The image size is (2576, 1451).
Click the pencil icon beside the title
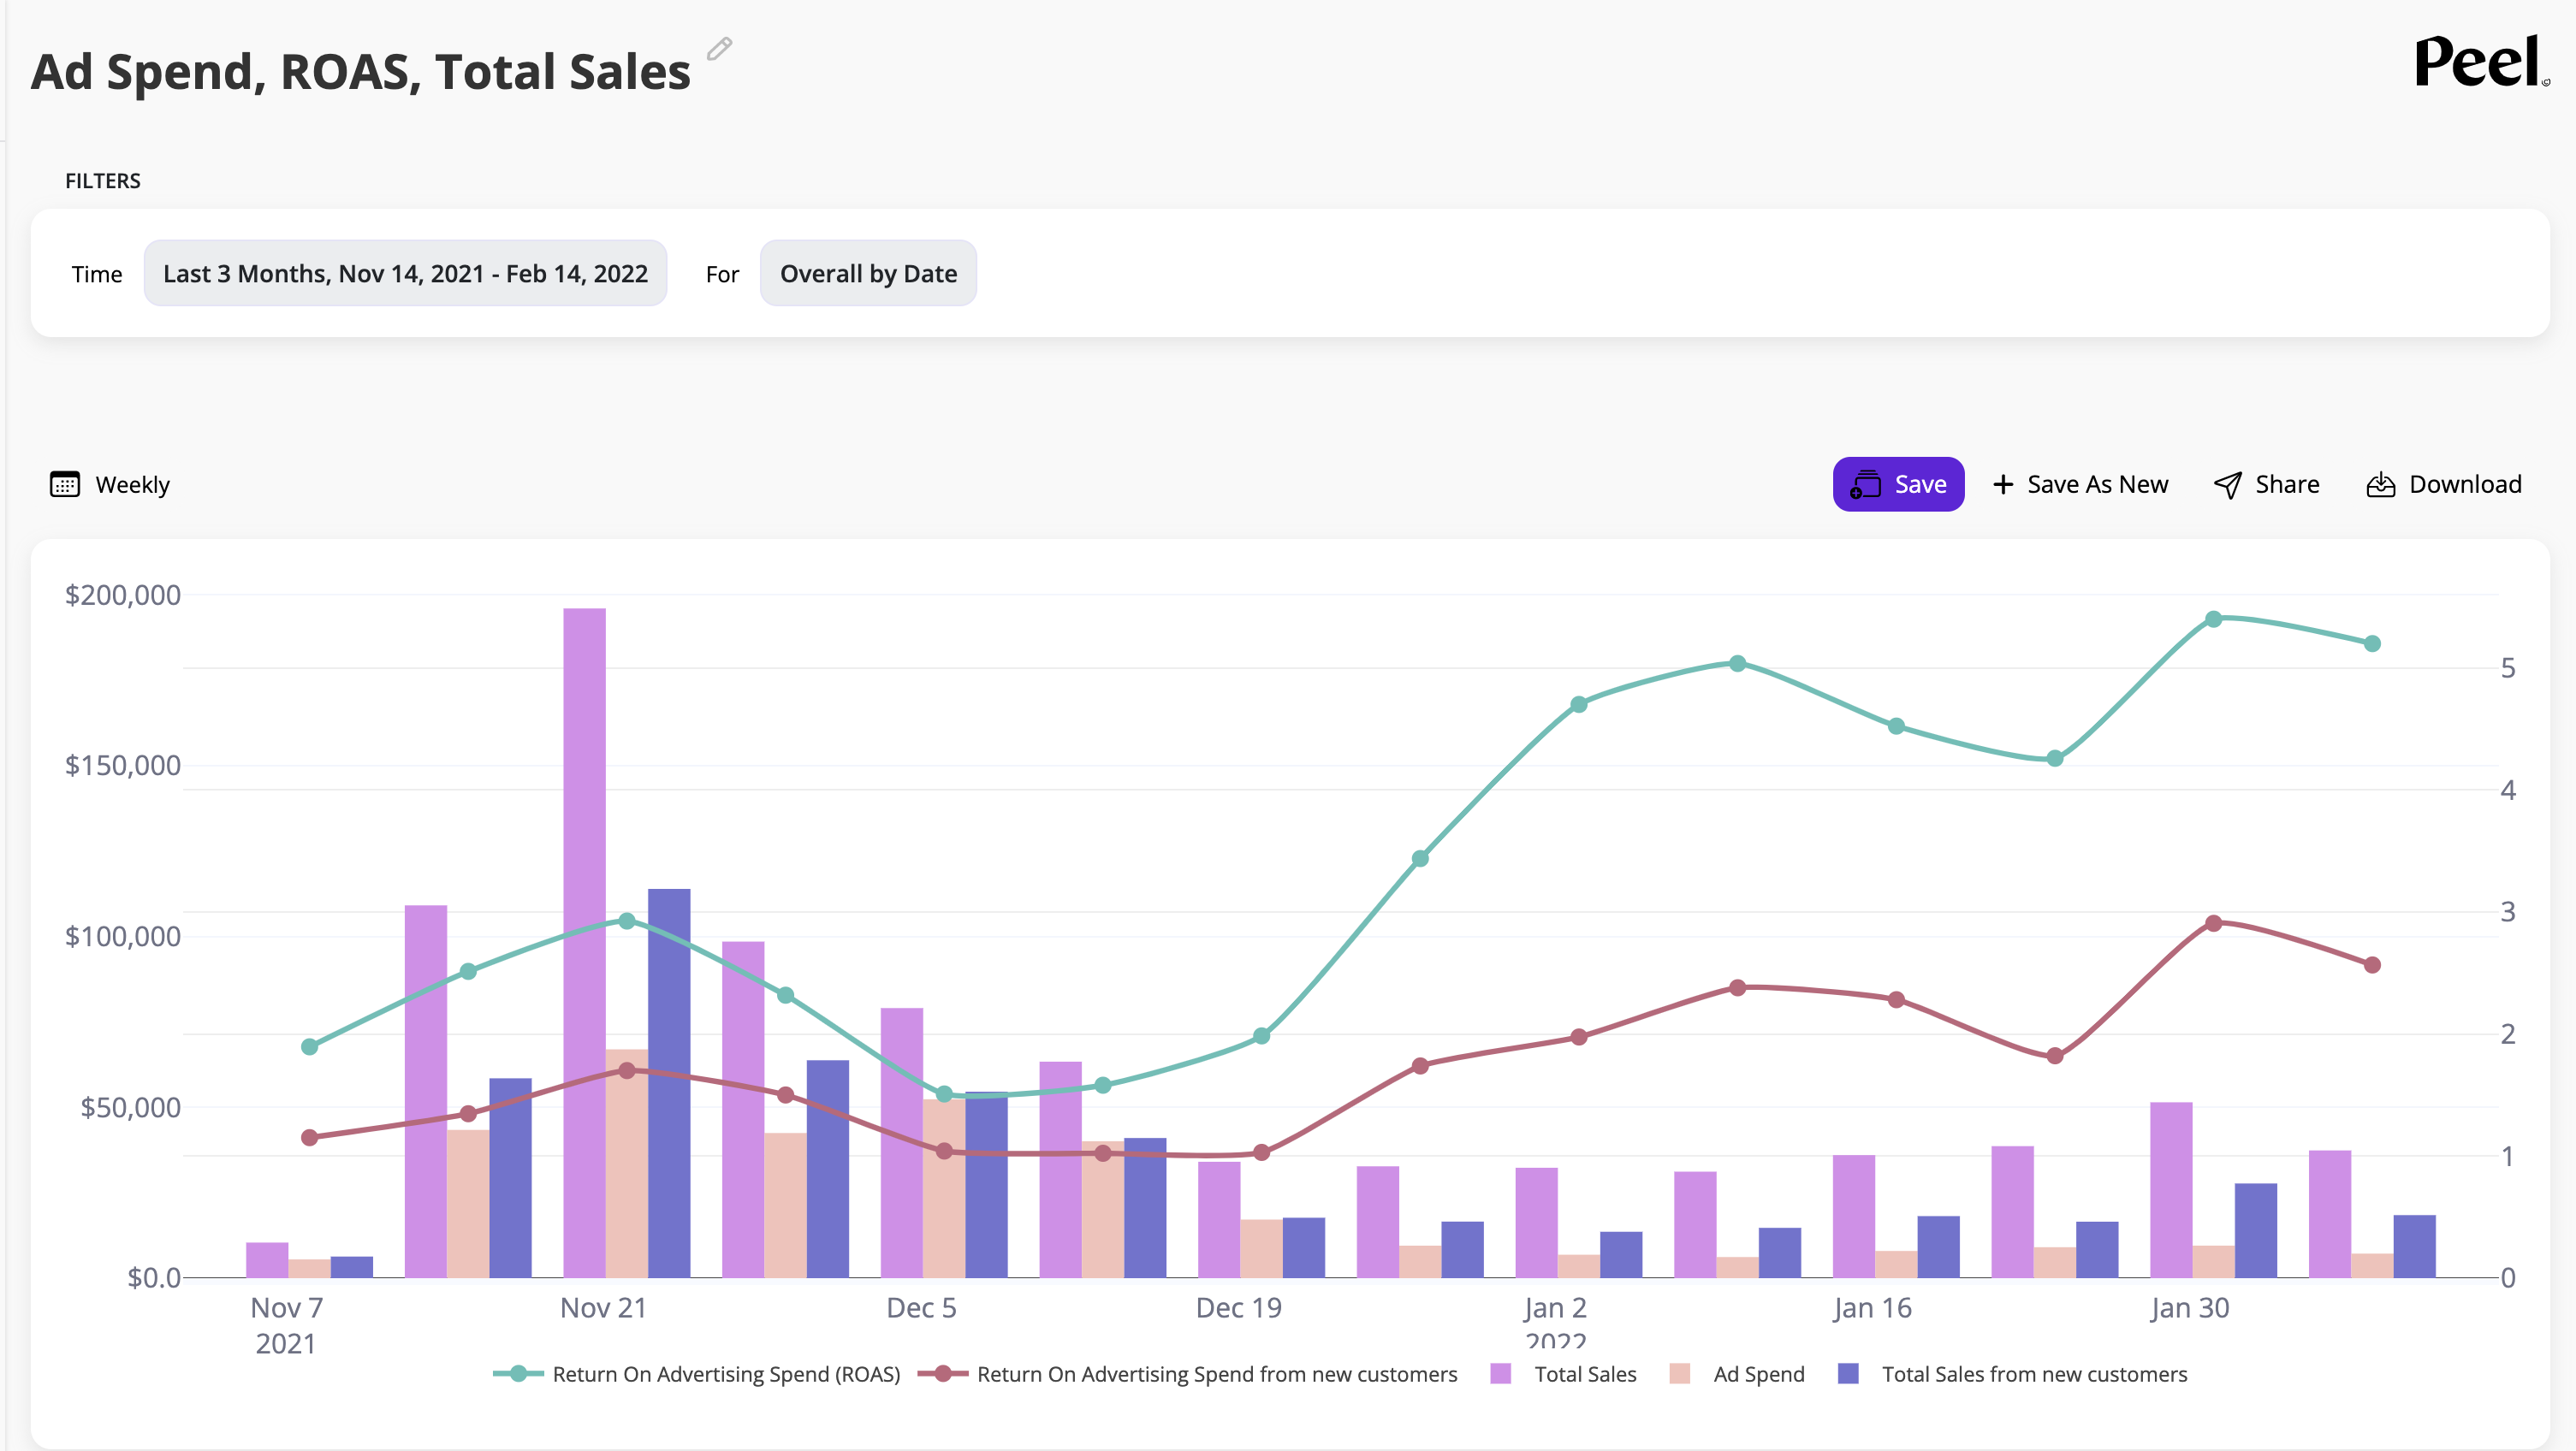(x=719, y=49)
